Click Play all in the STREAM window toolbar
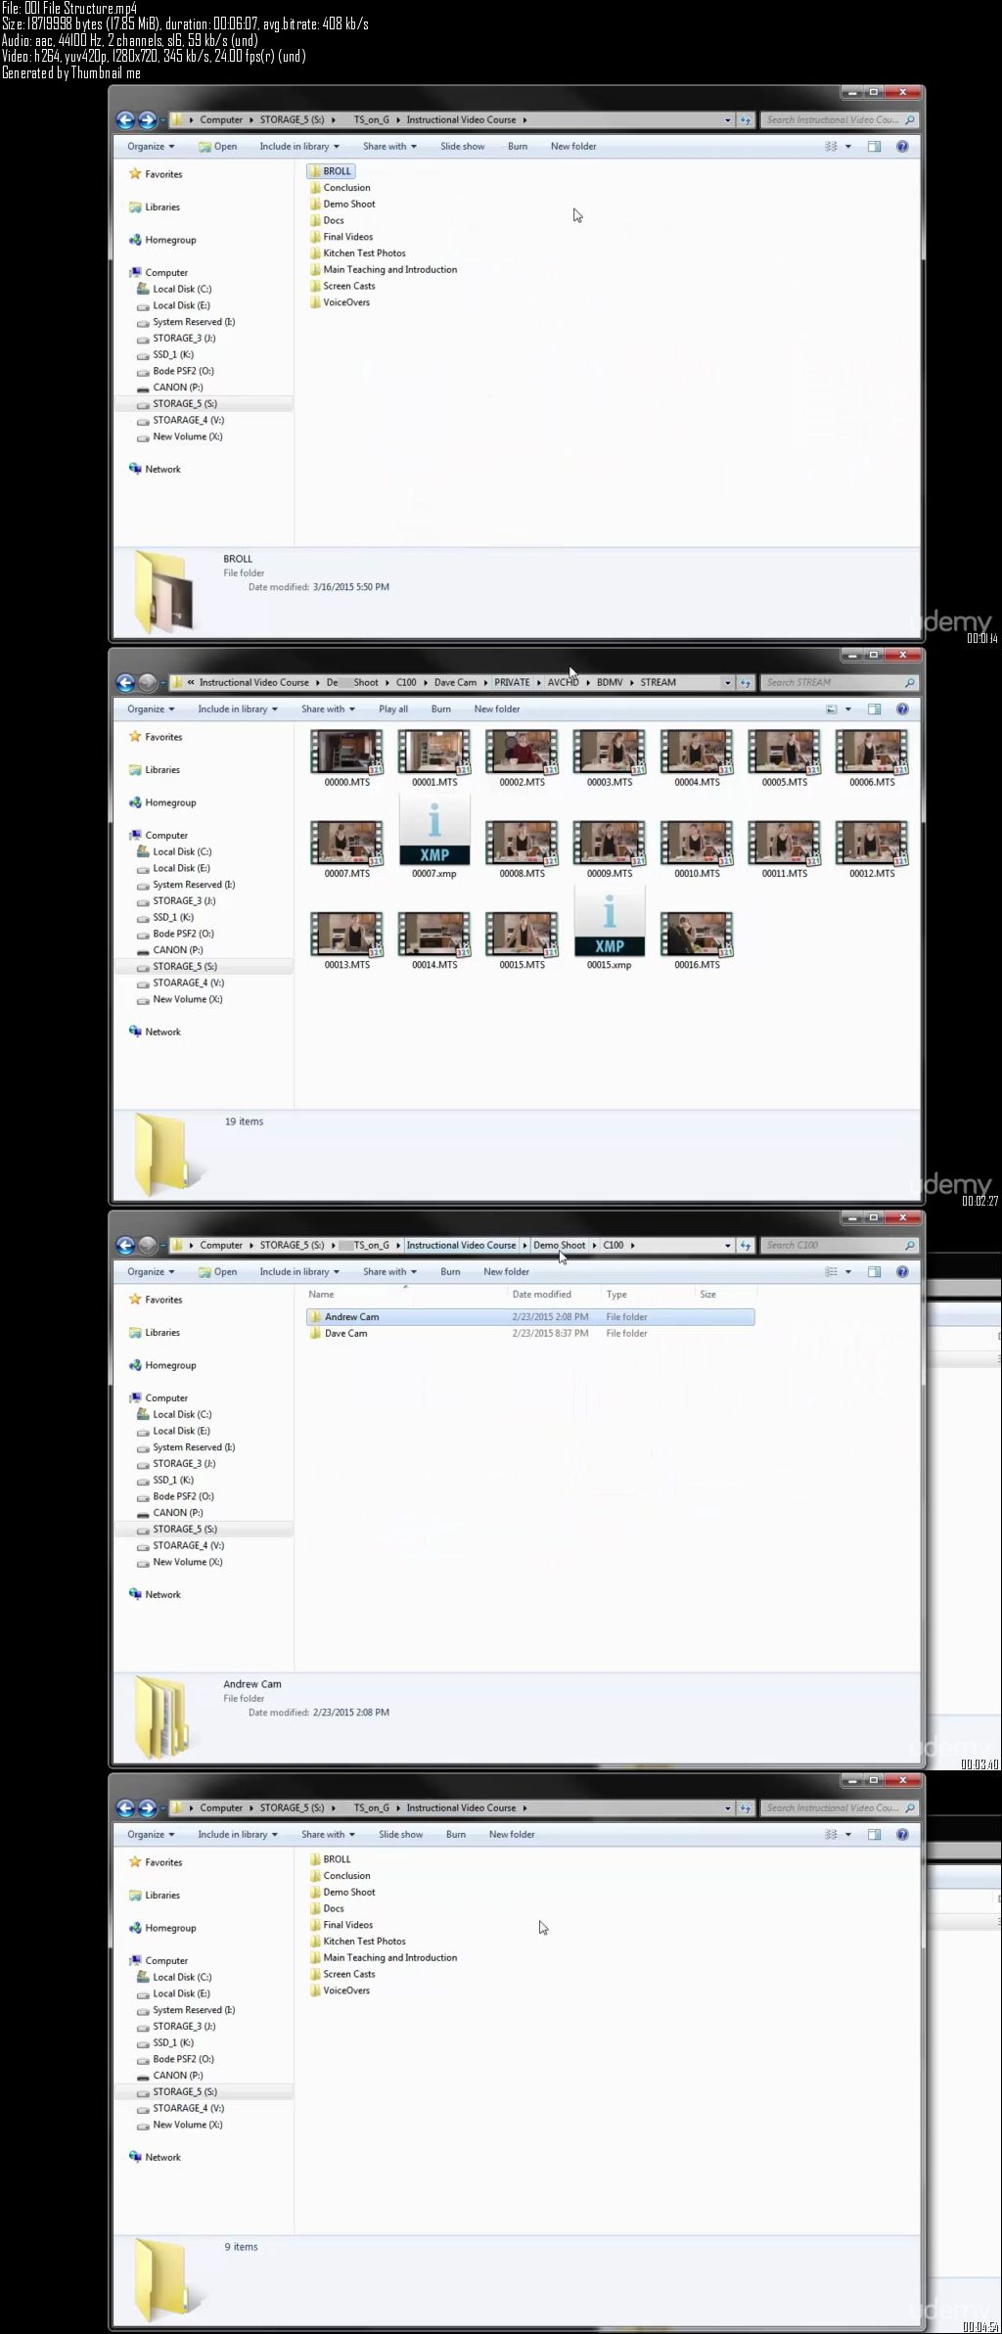The height and width of the screenshot is (2334, 1002). pos(393,709)
